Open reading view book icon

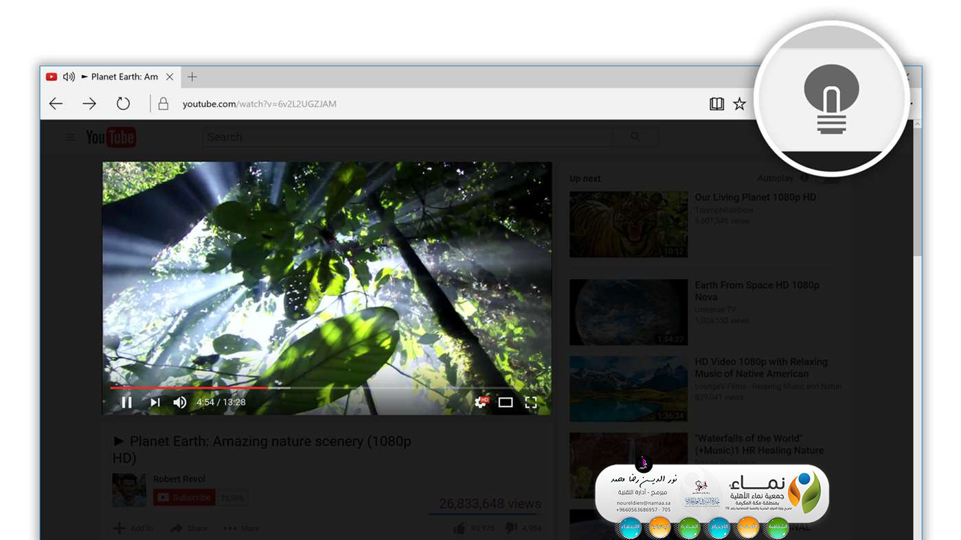716,104
